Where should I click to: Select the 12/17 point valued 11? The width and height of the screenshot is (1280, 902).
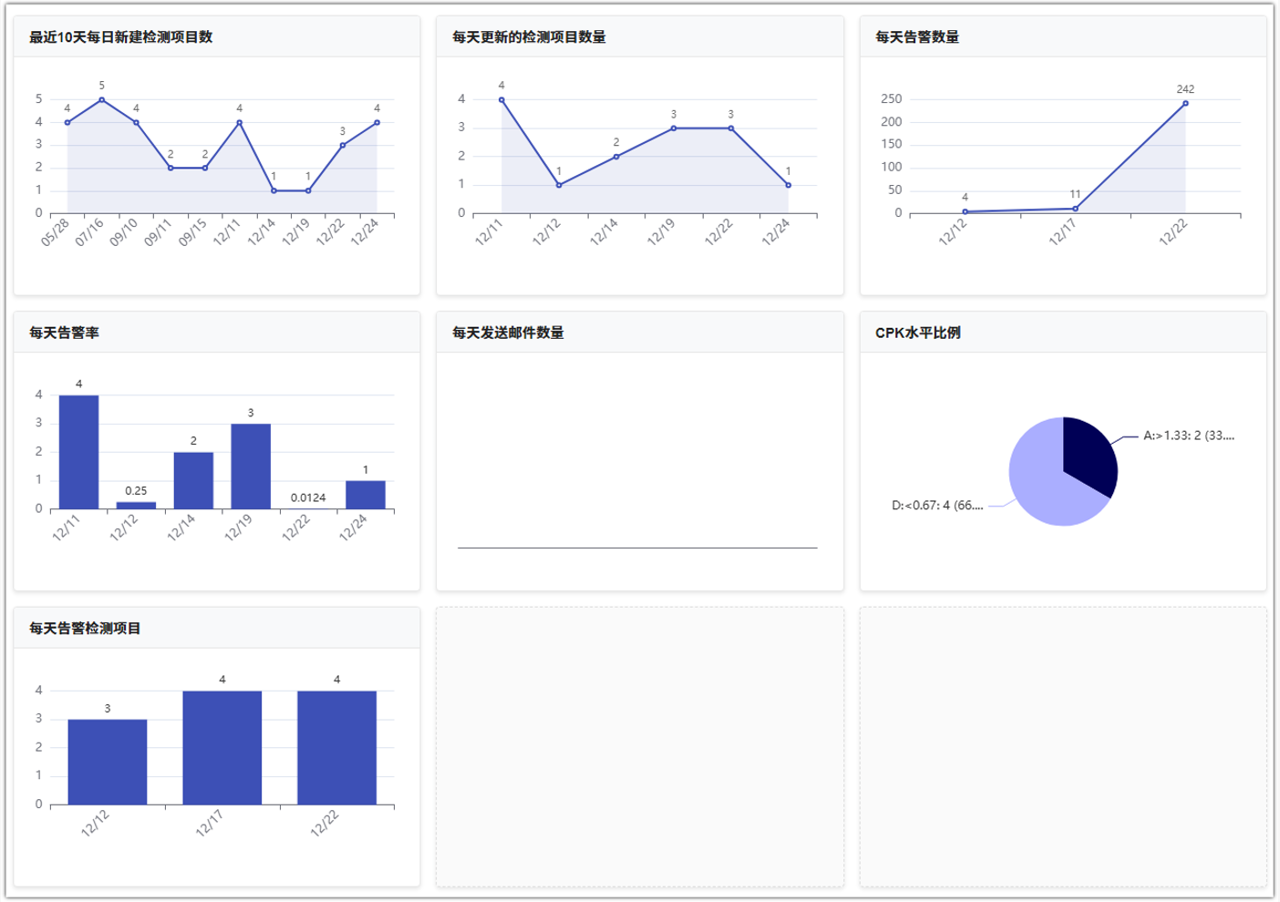click(1075, 209)
